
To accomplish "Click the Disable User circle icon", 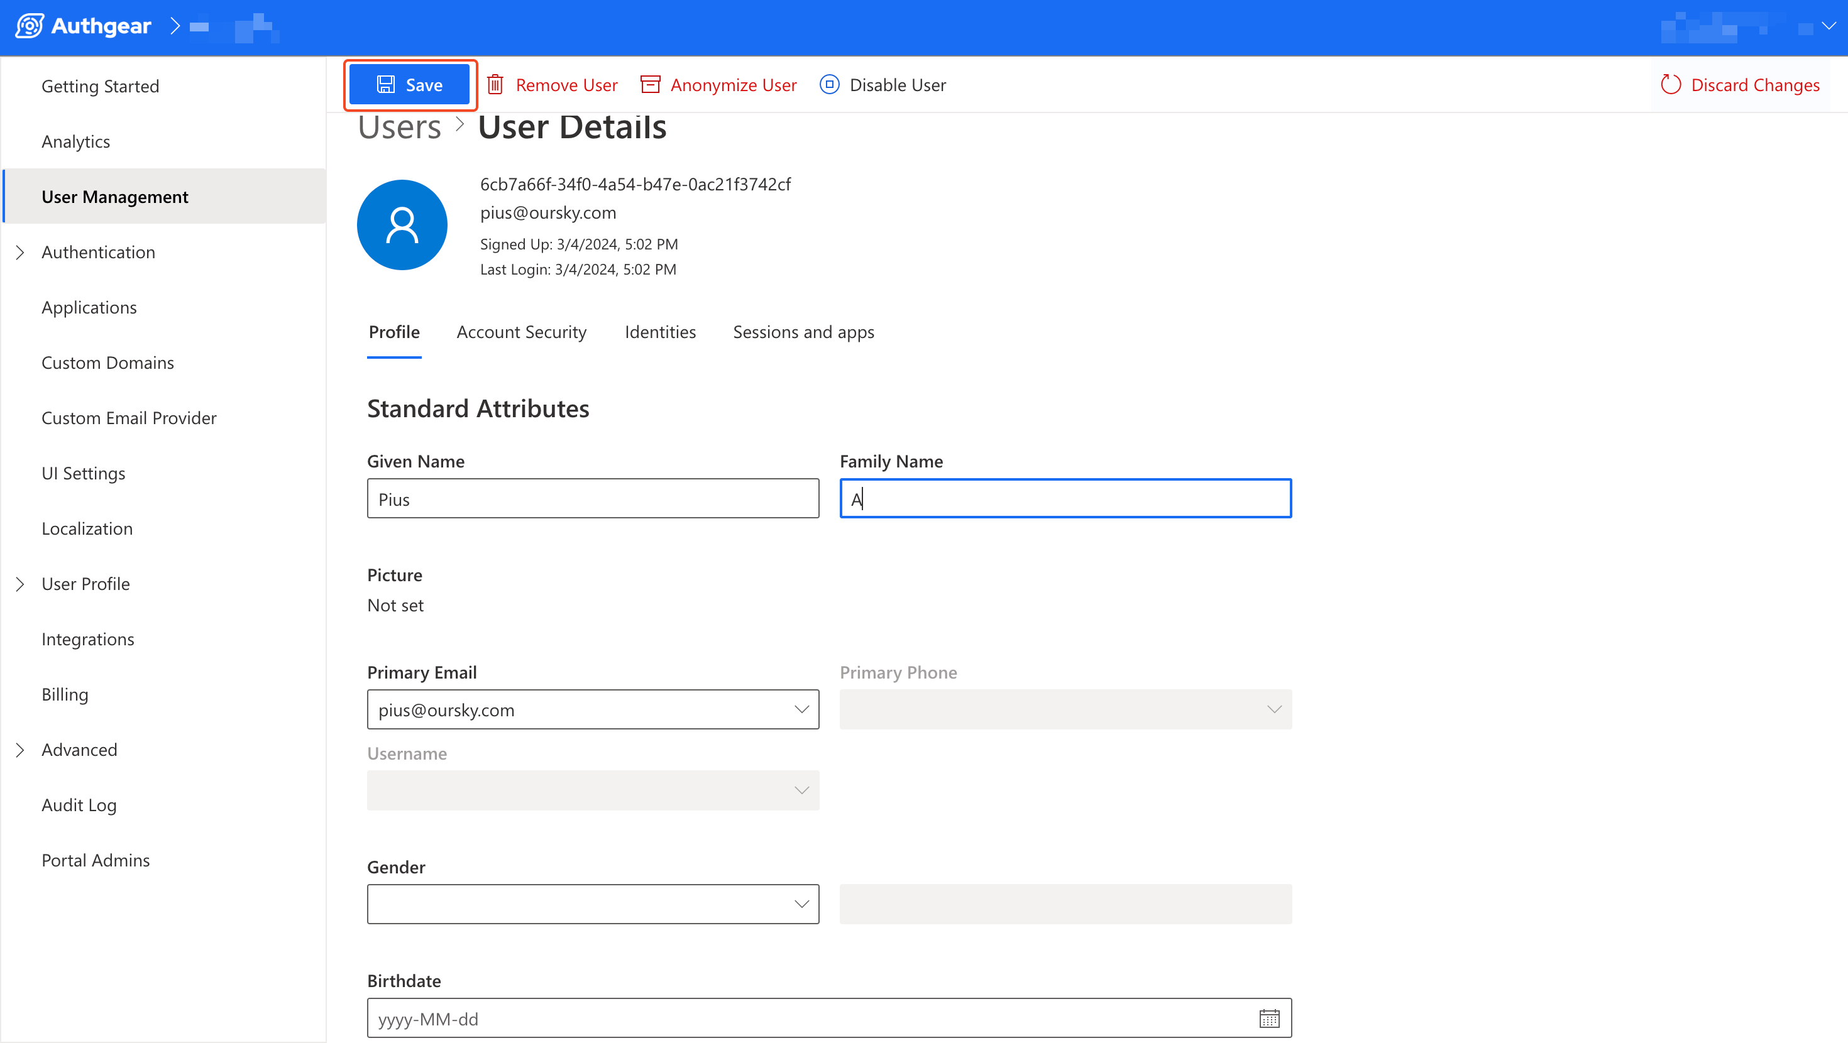I will (x=829, y=85).
